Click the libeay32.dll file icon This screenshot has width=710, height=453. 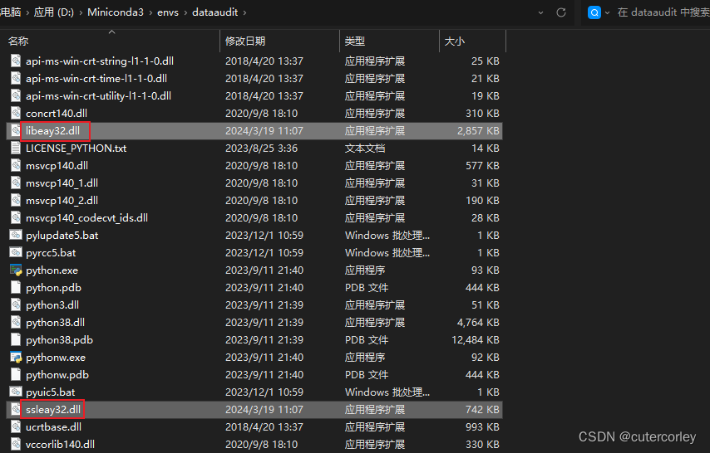click(x=16, y=130)
